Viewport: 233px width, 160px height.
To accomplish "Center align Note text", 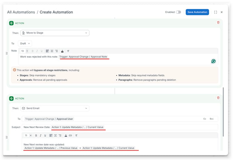I will point(52,51).
